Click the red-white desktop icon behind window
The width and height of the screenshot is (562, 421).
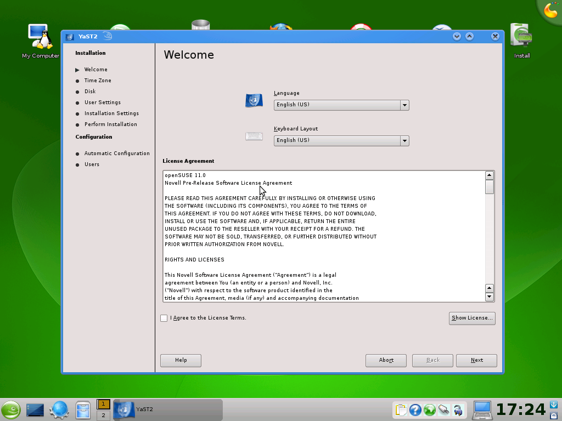361,27
